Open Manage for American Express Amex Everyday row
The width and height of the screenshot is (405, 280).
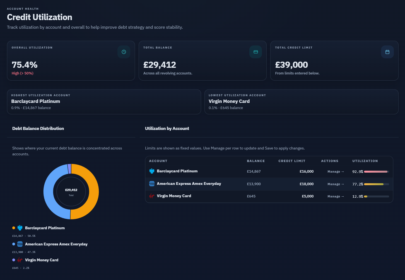click(336, 184)
